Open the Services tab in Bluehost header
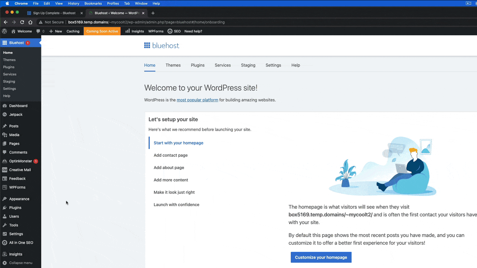The image size is (477, 268). click(223, 65)
